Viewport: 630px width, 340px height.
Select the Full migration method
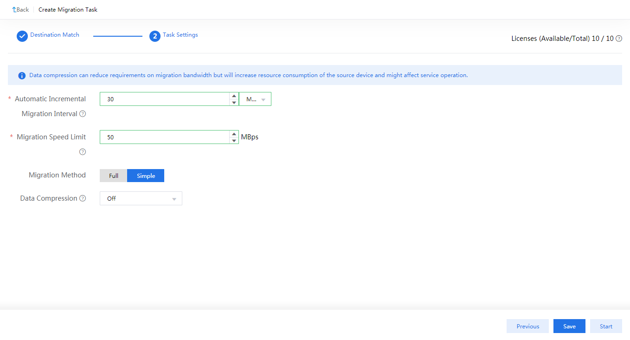coord(114,176)
